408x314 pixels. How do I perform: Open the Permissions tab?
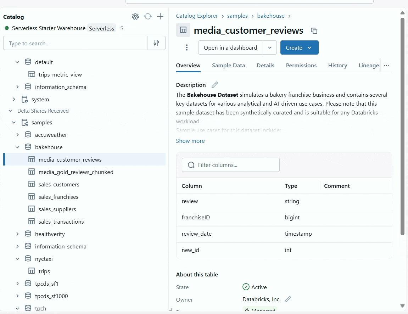click(301, 65)
